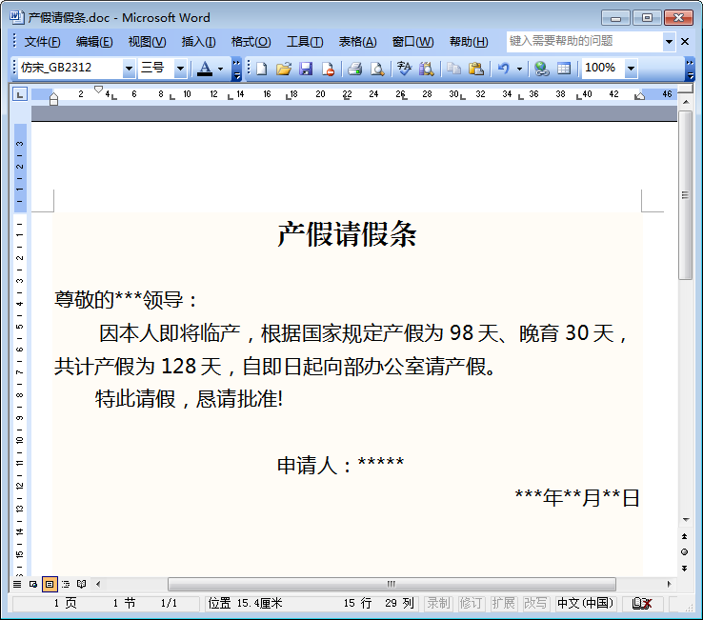Screen dimensions: 703x620
Task: Click the Research binoculars icon
Action: coord(427,69)
